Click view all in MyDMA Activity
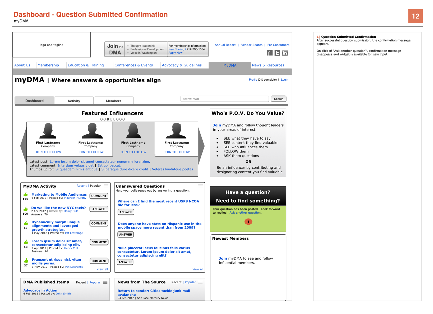The height and width of the screenshot is (314, 433). [102, 269]
